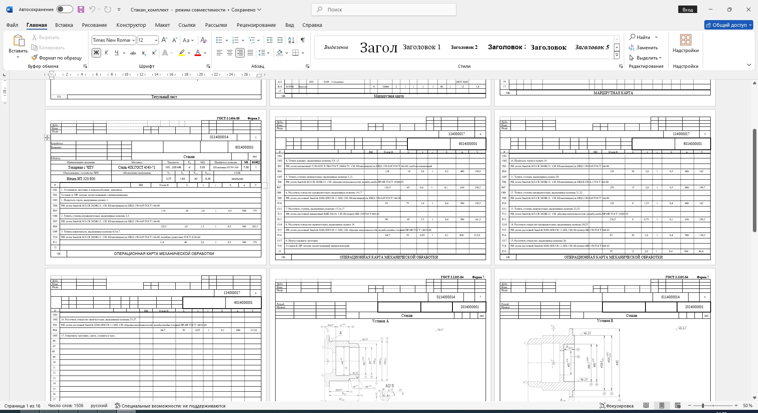Click the Format Painter brush icon
Image resolution: width=758 pixels, height=413 pixels.
coord(35,58)
